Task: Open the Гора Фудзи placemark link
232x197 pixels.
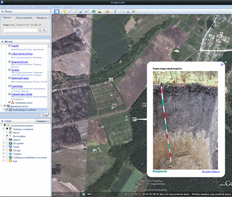Action: click(17, 86)
